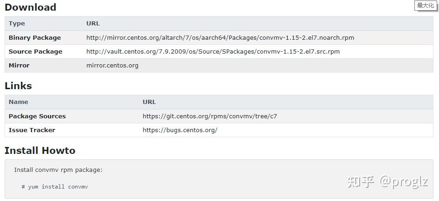Click the Issue Tracker row label
Image resolution: width=439 pixels, height=201 pixels.
coord(32,130)
